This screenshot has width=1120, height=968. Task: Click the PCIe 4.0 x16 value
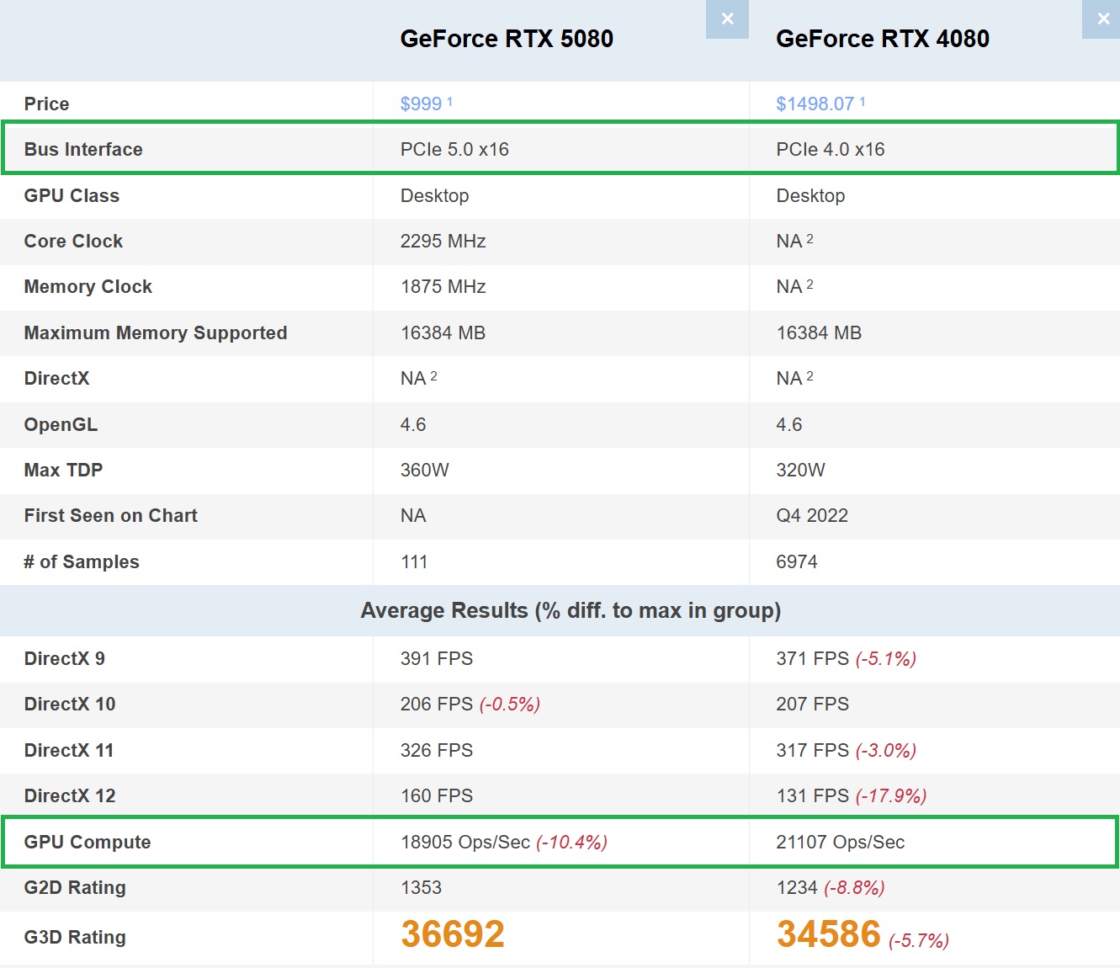point(831,149)
